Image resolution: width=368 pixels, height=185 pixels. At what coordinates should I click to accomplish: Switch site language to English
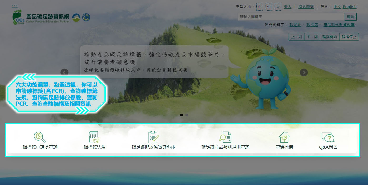point(350,7)
